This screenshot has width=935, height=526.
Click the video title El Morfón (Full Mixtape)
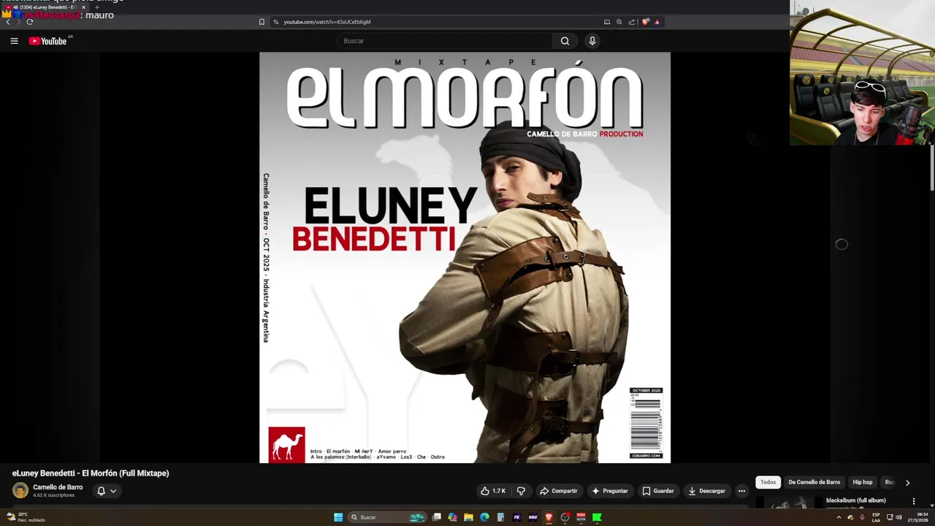(91, 473)
